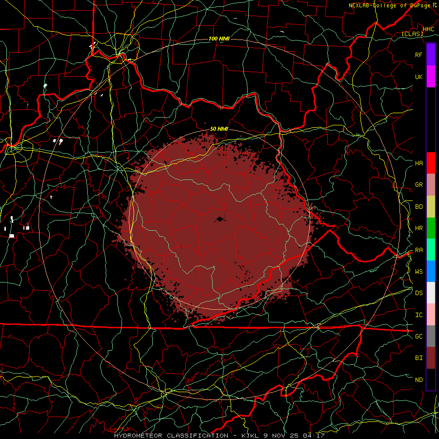The height and width of the screenshot is (439, 439).
Task: Pick the RA bright green legend swatch
Action: tap(431, 250)
